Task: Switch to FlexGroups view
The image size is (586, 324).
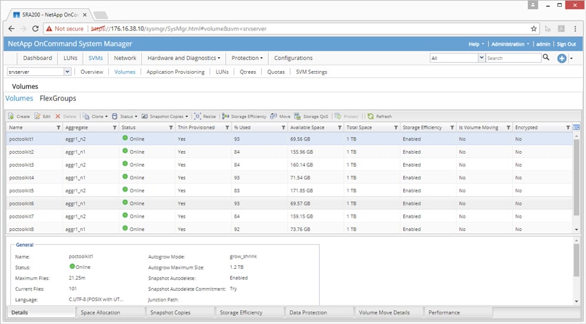Action: click(x=57, y=99)
